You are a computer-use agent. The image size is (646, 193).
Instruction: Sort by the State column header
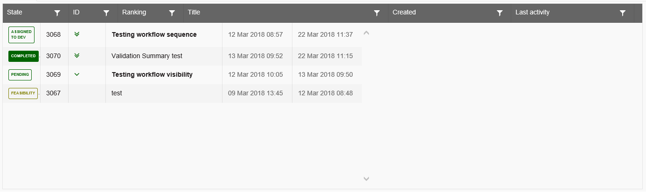pyautogui.click(x=15, y=13)
